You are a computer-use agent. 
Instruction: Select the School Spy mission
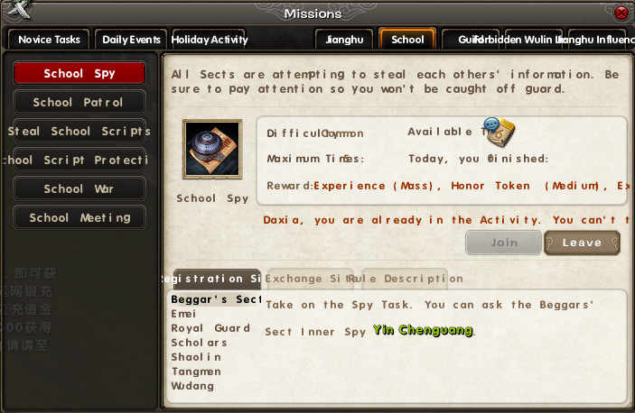[79, 73]
